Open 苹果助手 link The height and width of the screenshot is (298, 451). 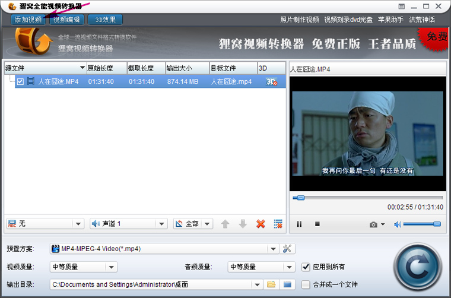pyautogui.click(x=390, y=20)
